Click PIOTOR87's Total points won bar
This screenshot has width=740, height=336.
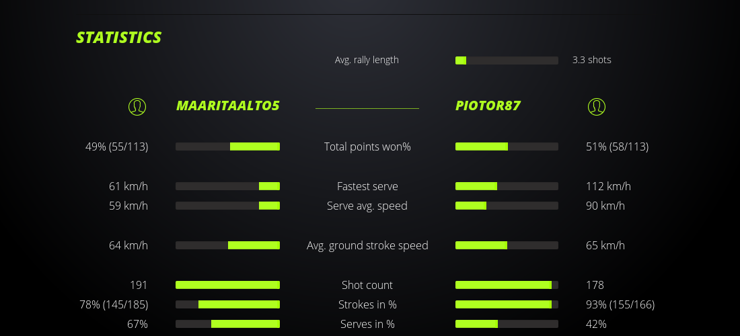507,146
